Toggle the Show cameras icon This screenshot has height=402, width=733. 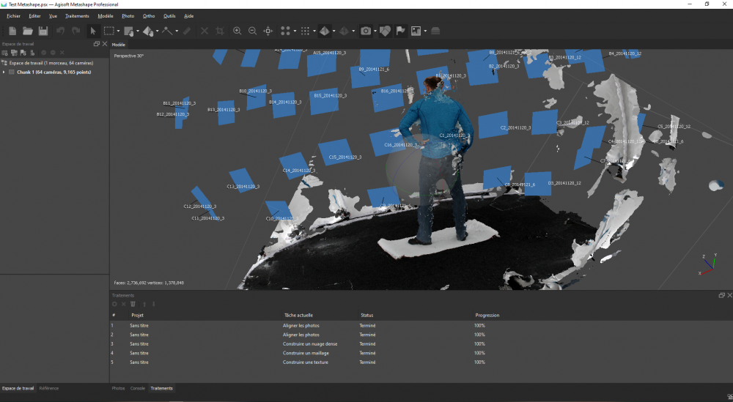tap(365, 31)
